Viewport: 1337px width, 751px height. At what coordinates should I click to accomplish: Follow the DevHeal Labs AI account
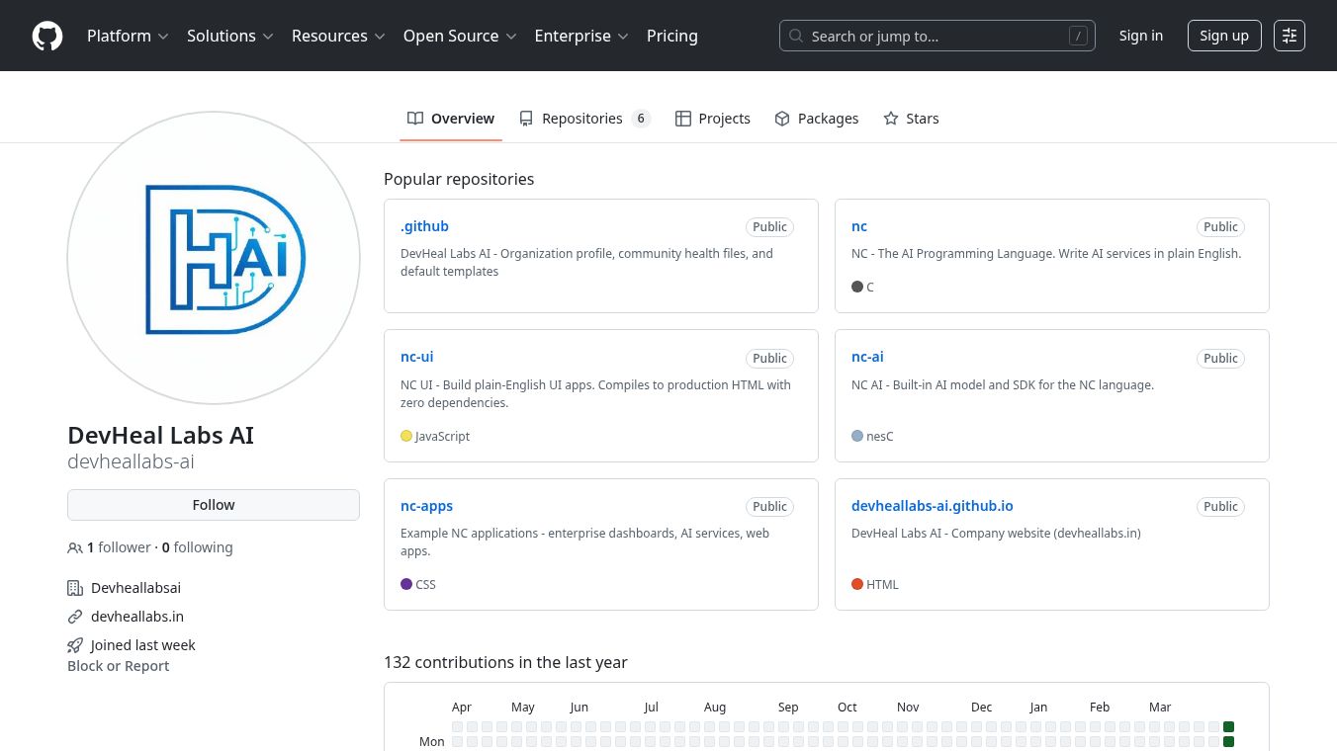(x=214, y=505)
